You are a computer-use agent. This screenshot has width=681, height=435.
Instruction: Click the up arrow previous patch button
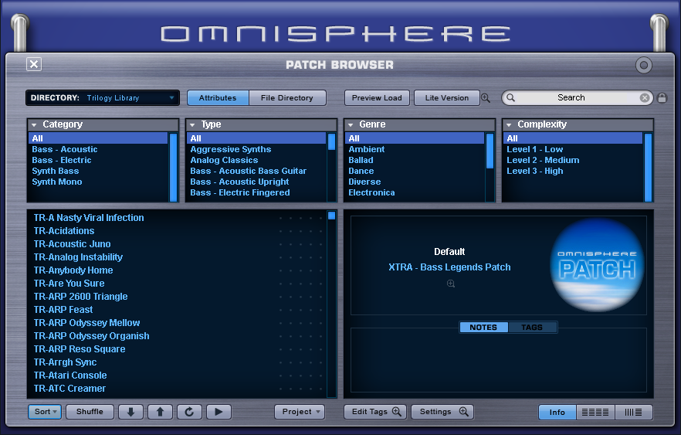pyautogui.click(x=160, y=412)
